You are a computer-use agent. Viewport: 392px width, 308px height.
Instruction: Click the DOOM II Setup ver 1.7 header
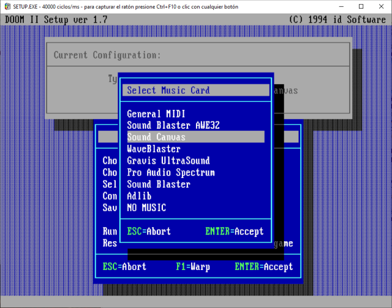coord(56,20)
